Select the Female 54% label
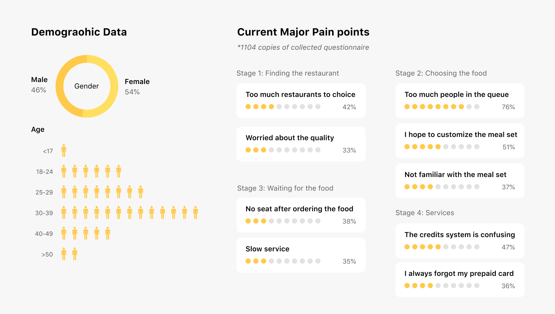This screenshot has width=555, height=314. click(137, 87)
